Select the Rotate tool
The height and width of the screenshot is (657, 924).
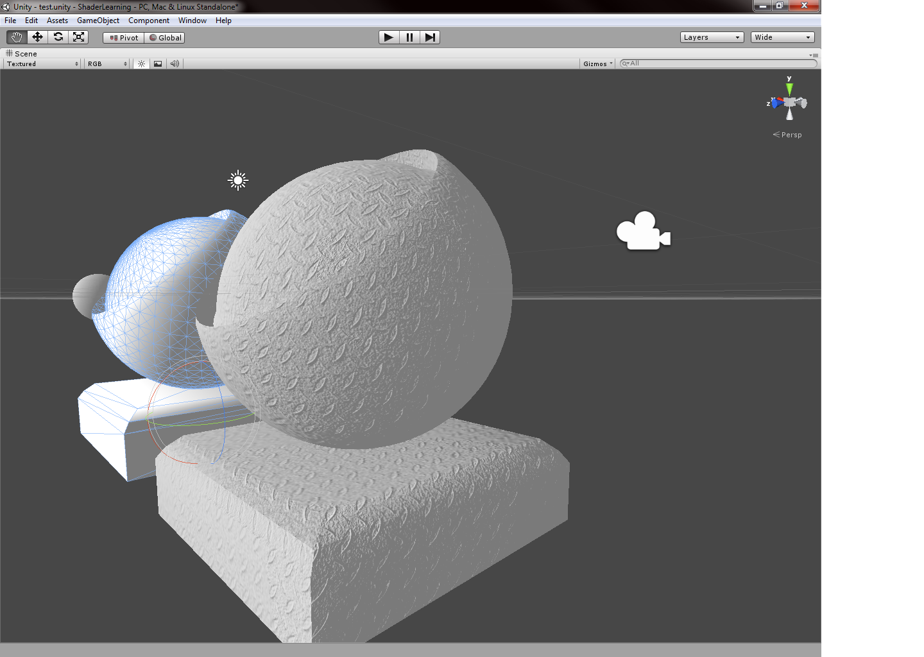click(58, 37)
